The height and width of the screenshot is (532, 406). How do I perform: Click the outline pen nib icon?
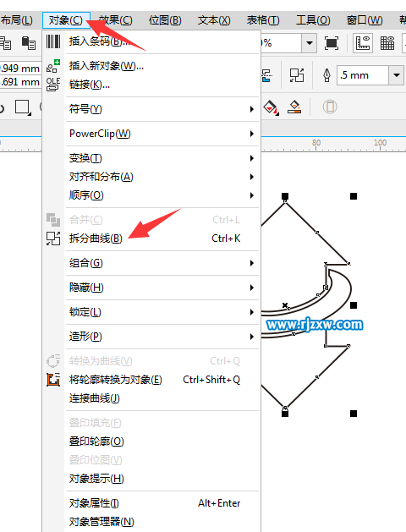point(326,75)
